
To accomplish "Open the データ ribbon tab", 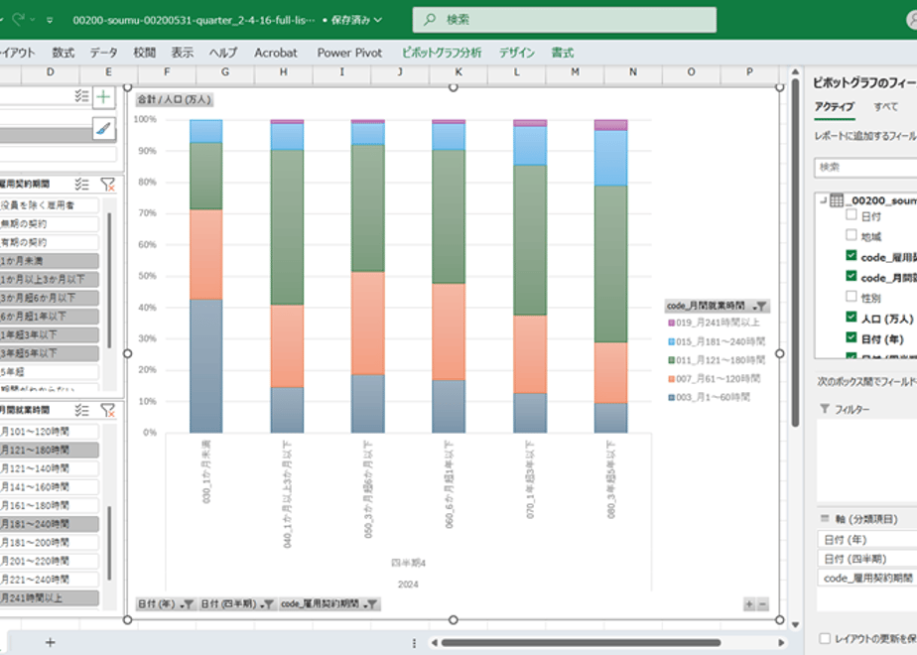I will tap(103, 53).
